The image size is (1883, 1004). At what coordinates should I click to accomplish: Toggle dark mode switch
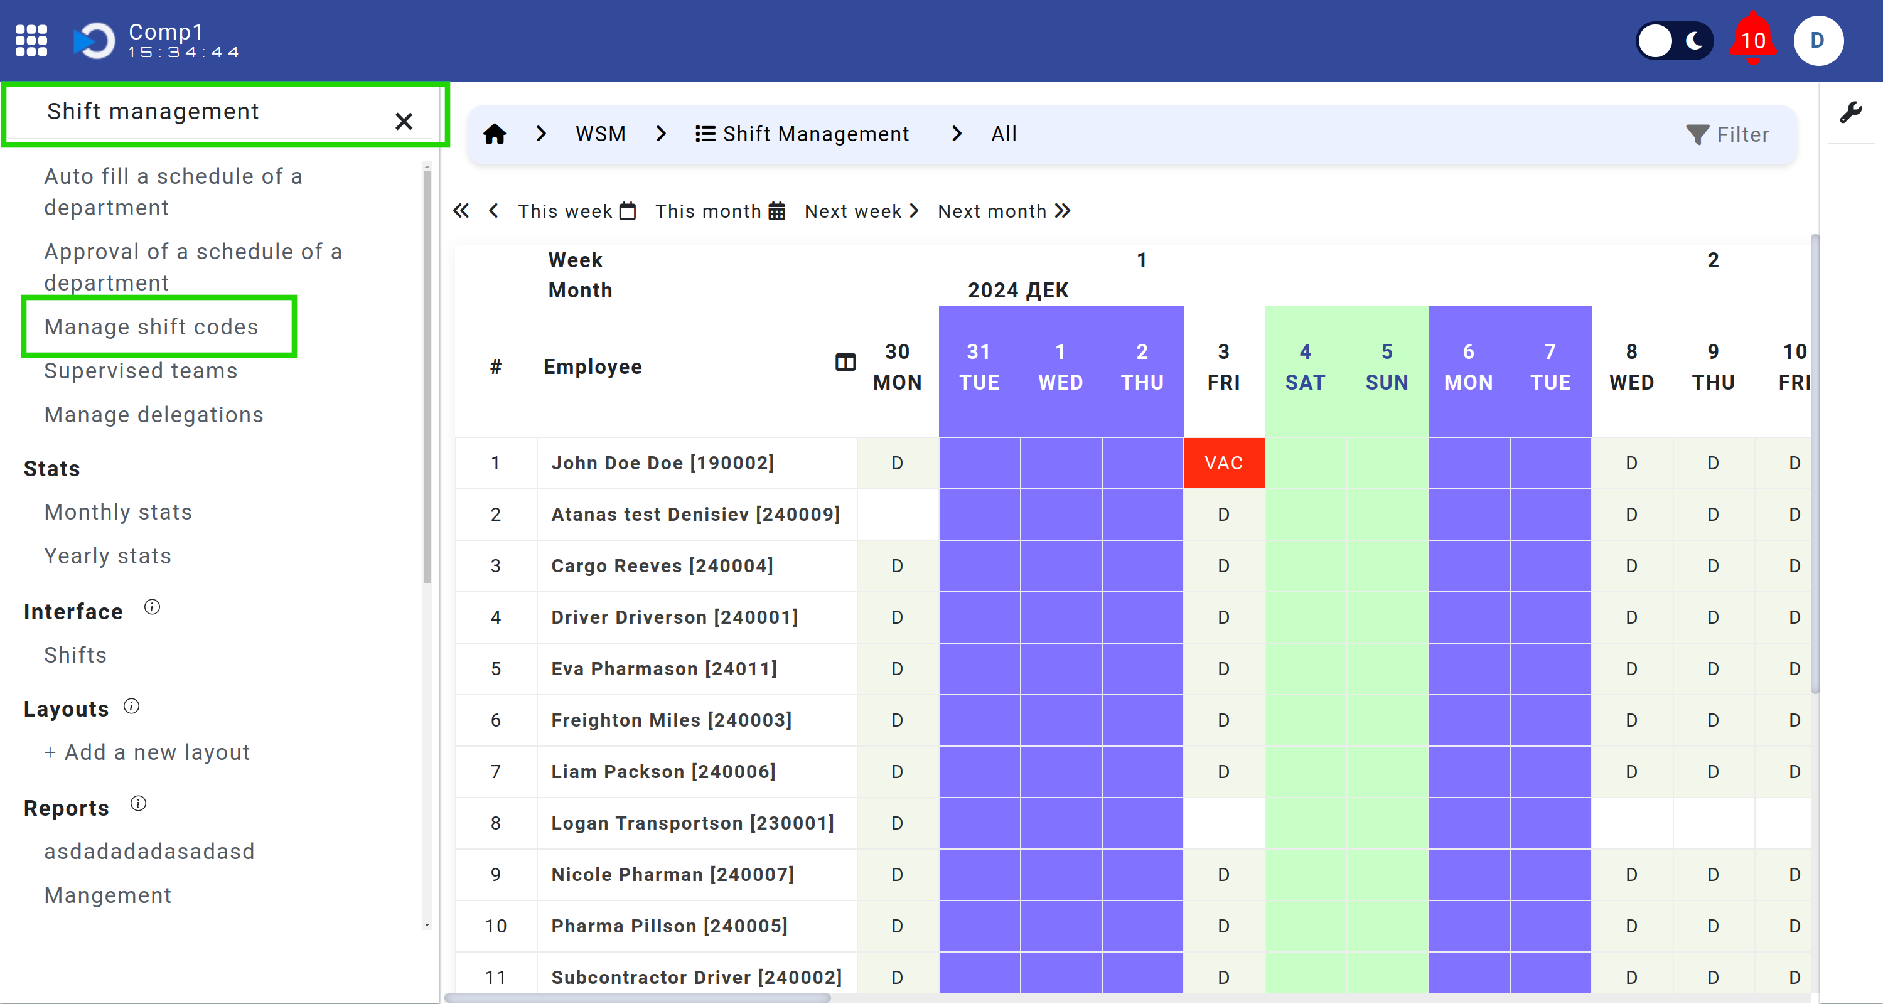tap(1674, 40)
